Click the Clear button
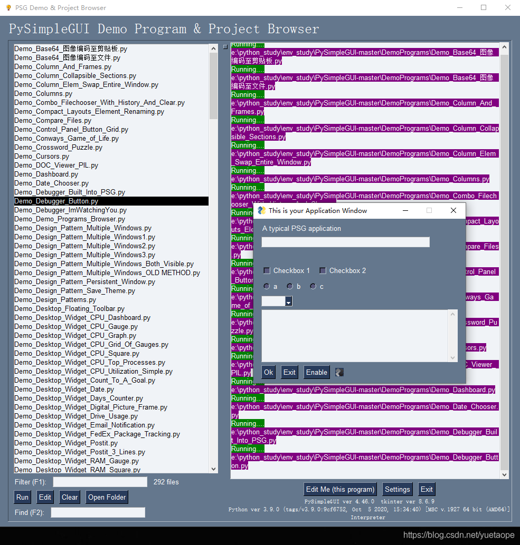 pos(70,497)
